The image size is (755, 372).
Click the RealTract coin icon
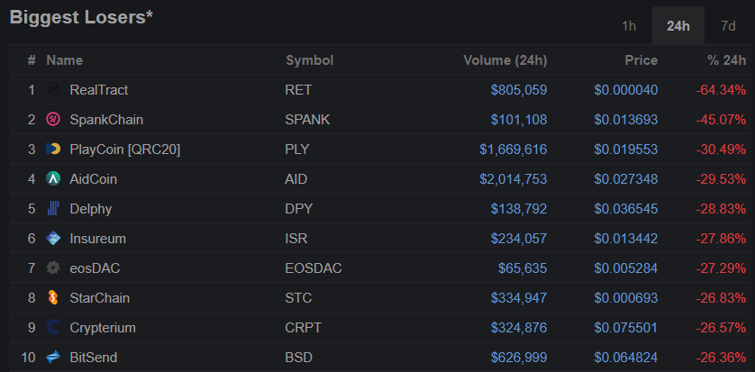(x=54, y=90)
